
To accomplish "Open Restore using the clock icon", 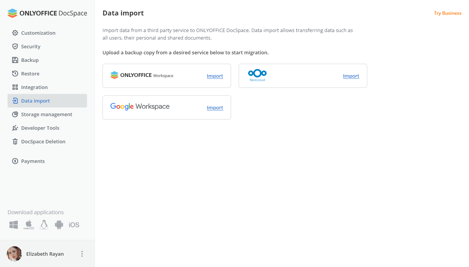I will pos(15,74).
